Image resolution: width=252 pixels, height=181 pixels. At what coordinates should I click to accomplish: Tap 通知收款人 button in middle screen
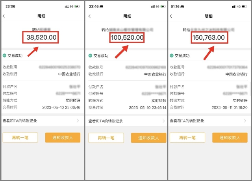(x=149, y=138)
